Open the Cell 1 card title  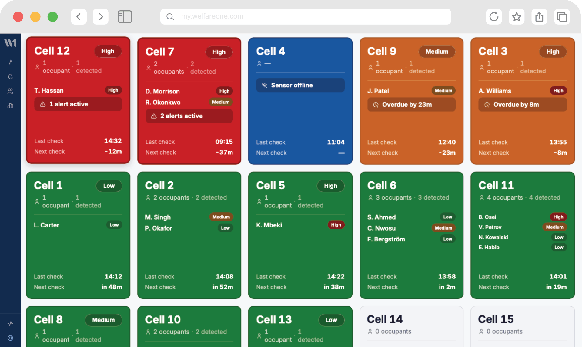click(x=48, y=186)
